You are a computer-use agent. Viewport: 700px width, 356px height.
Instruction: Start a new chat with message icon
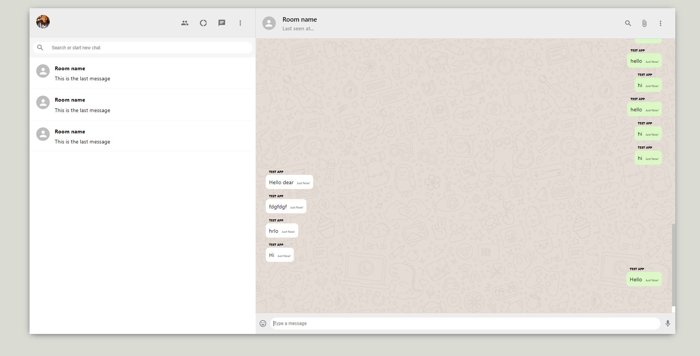coord(222,23)
